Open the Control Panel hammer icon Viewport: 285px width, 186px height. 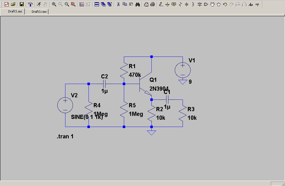tap(30, 4)
